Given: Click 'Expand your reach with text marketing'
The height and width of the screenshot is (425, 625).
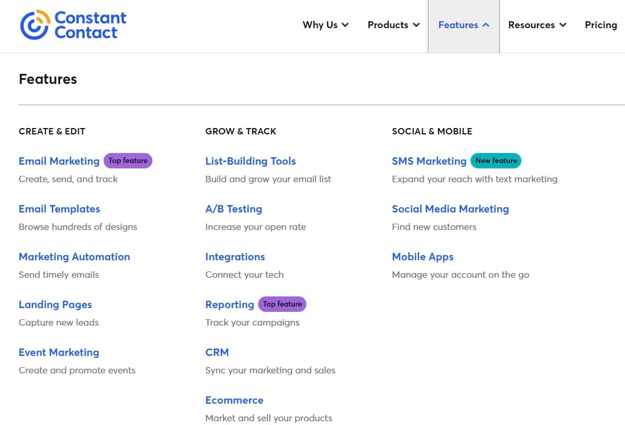Looking at the screenshot, I should coord(475,179).
